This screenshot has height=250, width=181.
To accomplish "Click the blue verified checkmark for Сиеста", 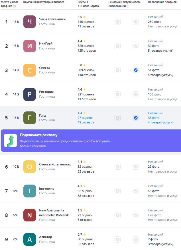I will coord(136,70).
